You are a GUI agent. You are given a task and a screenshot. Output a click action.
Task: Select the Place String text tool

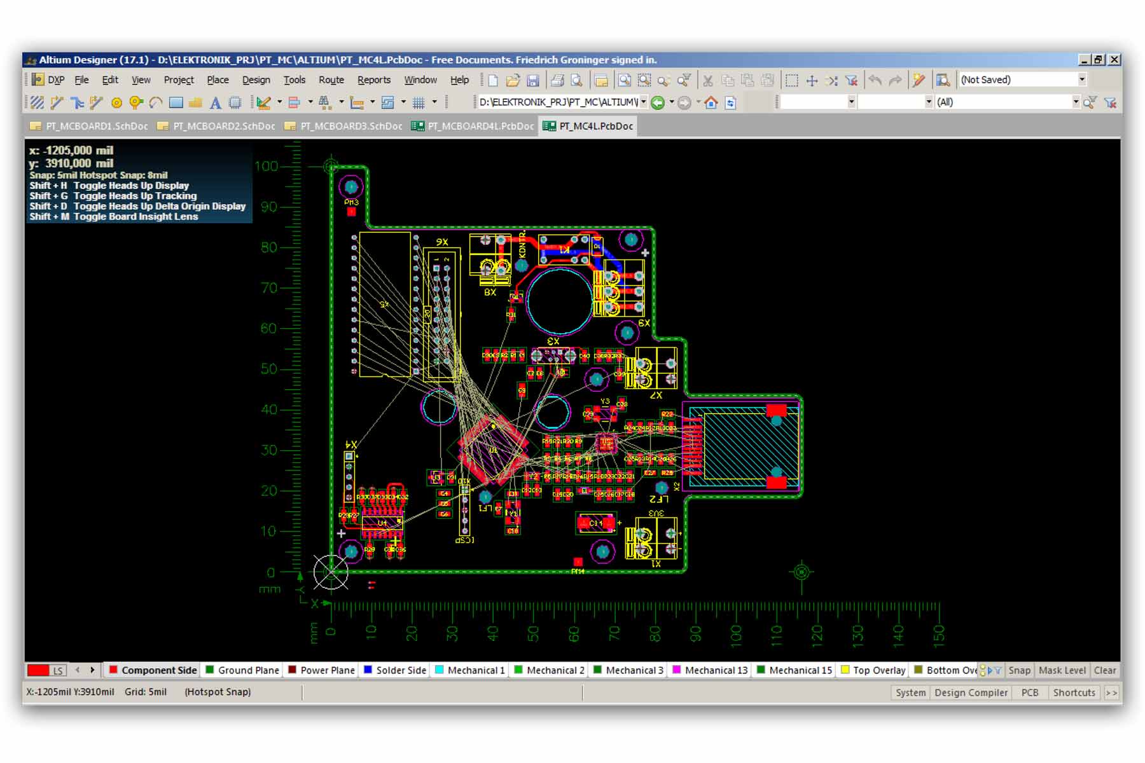pyautogui.click(x=216, y=102)
